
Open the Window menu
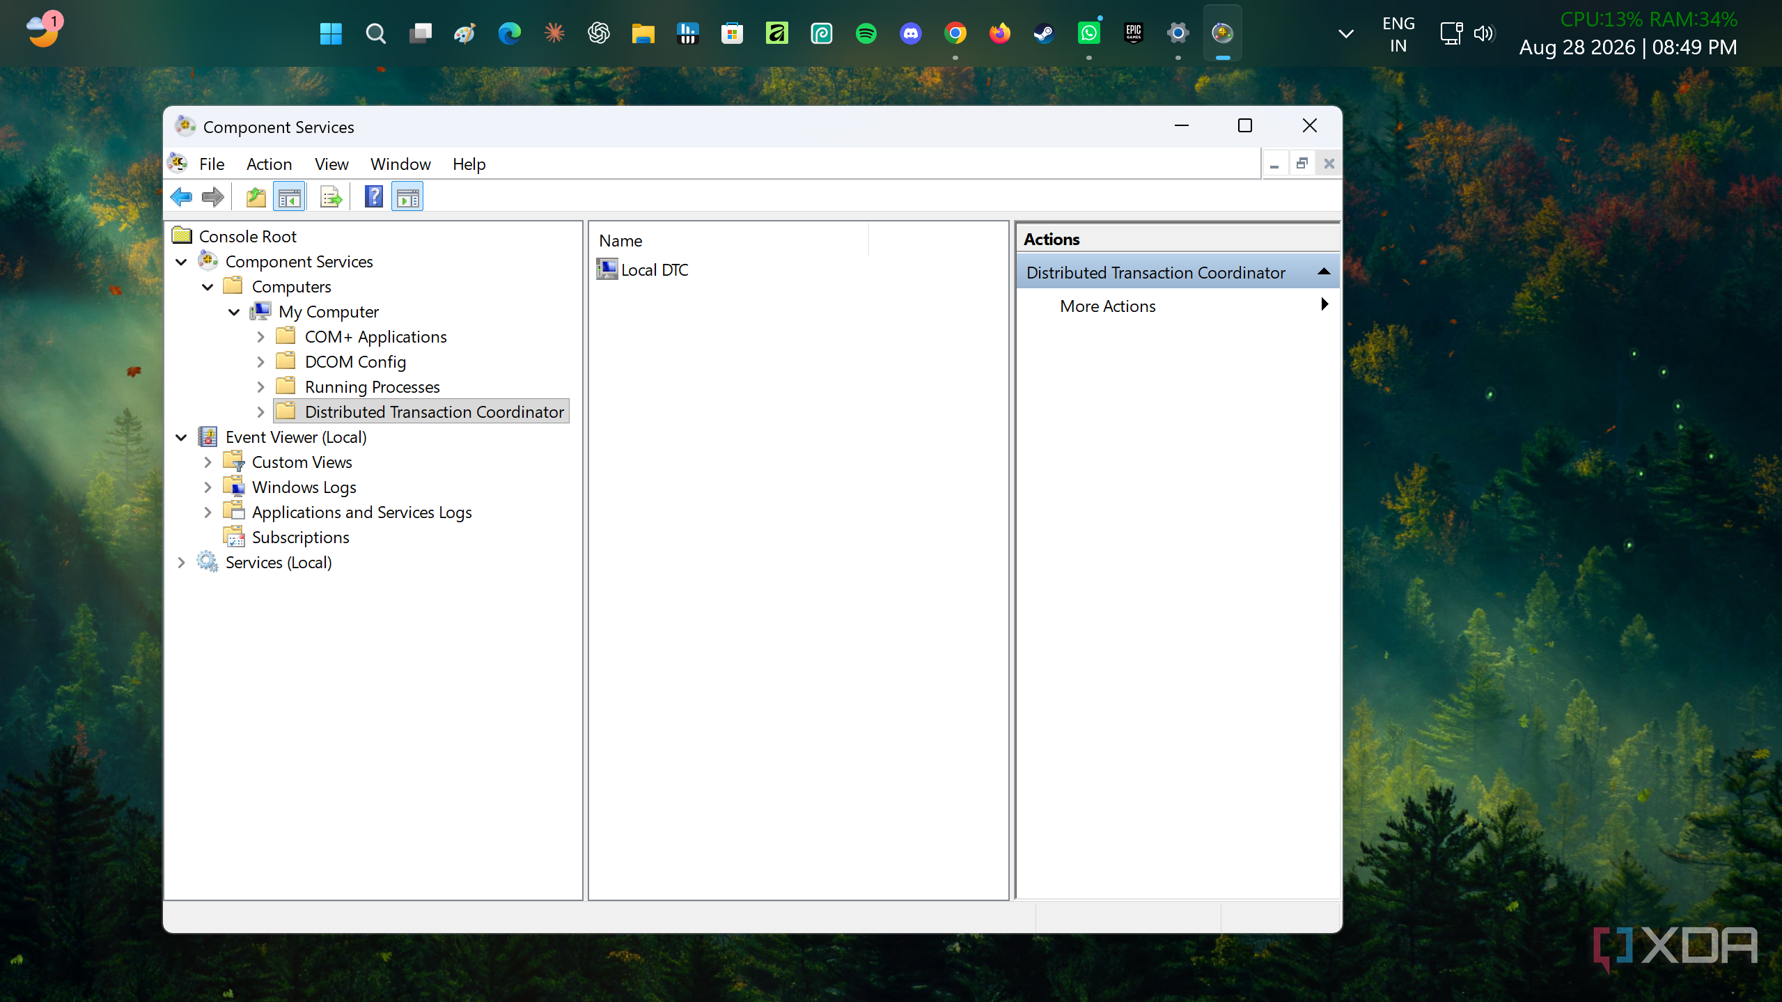coord(400,164)
